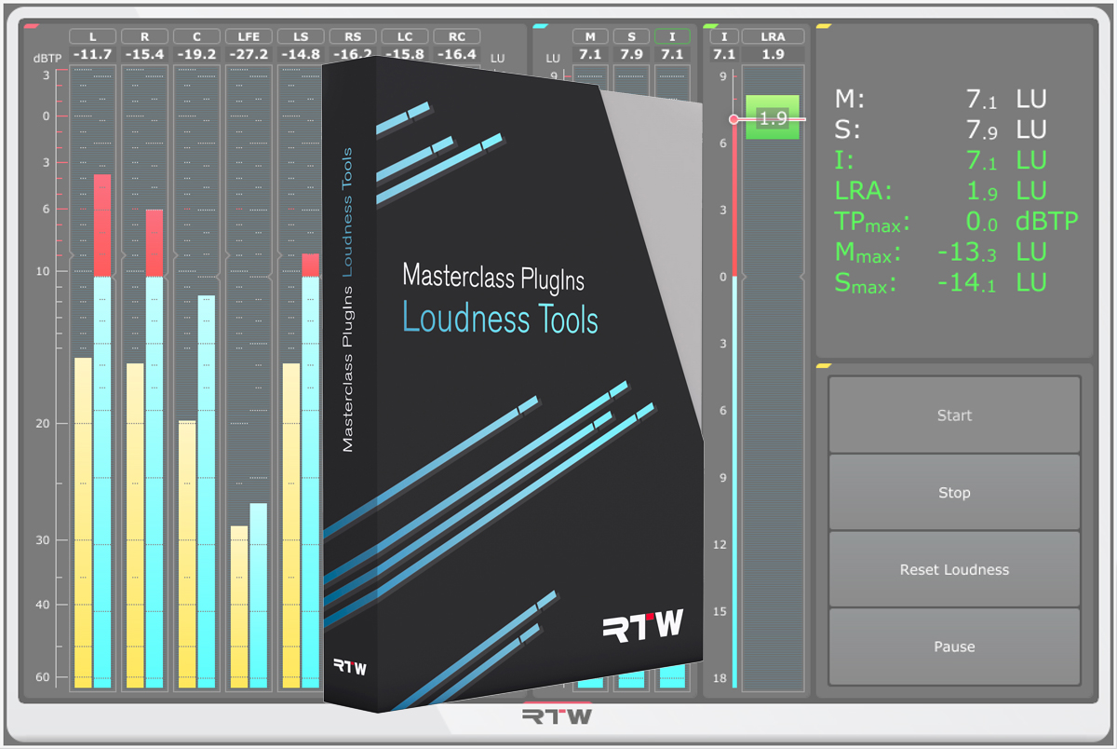The height and width of the screenshot is (749, 1117).
Task: Click the Mmax -13.3 LU readout
Action: [x=941, y=252]
